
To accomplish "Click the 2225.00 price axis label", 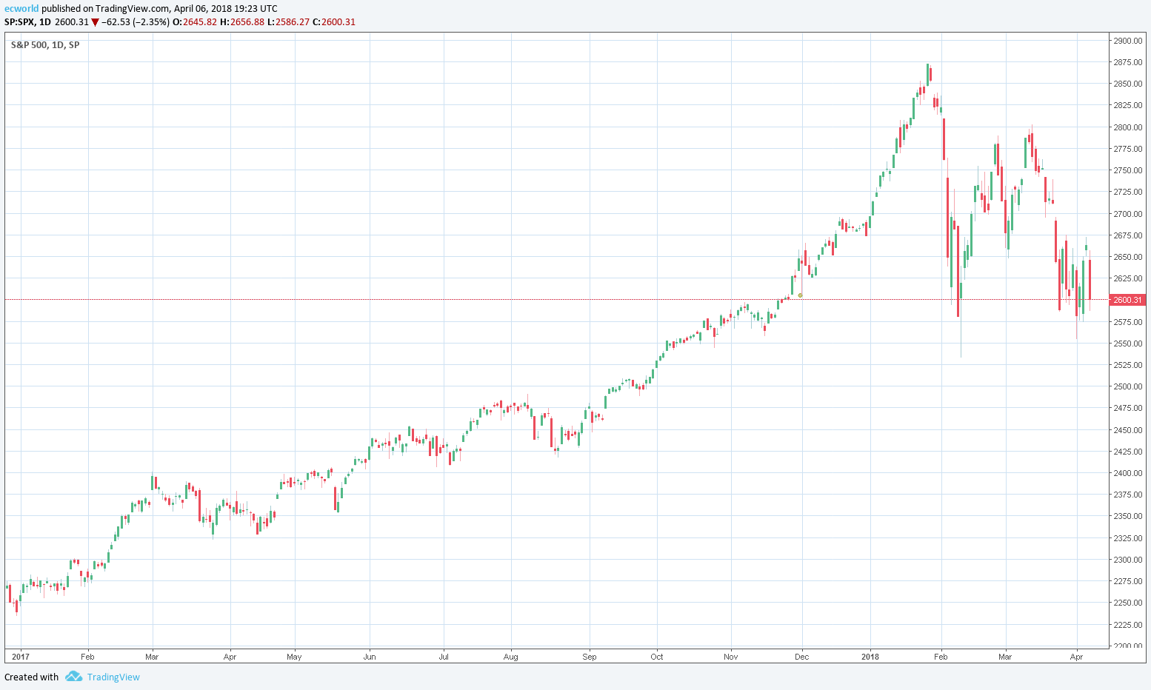I will (1128, 625).
